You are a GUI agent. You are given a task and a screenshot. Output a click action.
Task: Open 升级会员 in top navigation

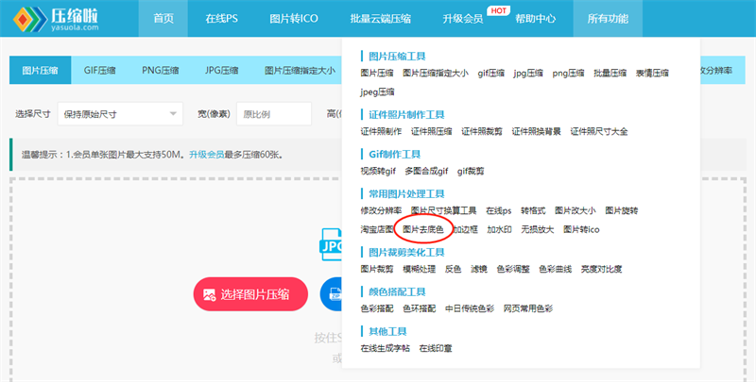(462, 19)
